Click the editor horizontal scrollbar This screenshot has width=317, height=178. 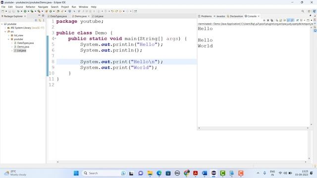pyautogui.click(x=181, y=162)
